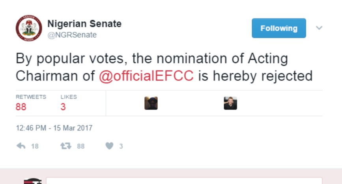The image size is (342, 184).
Task: Click the reply arrow icon
Action: click(21, 146)
